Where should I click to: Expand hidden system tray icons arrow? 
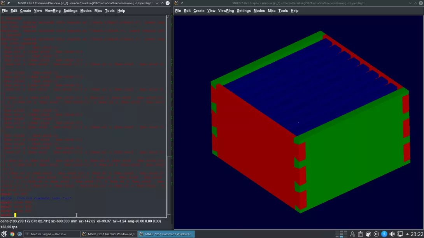pos(407,234)
